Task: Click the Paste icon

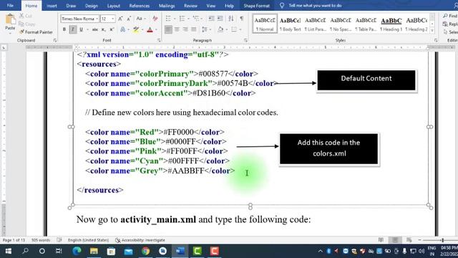Action: tap(10, 19)
